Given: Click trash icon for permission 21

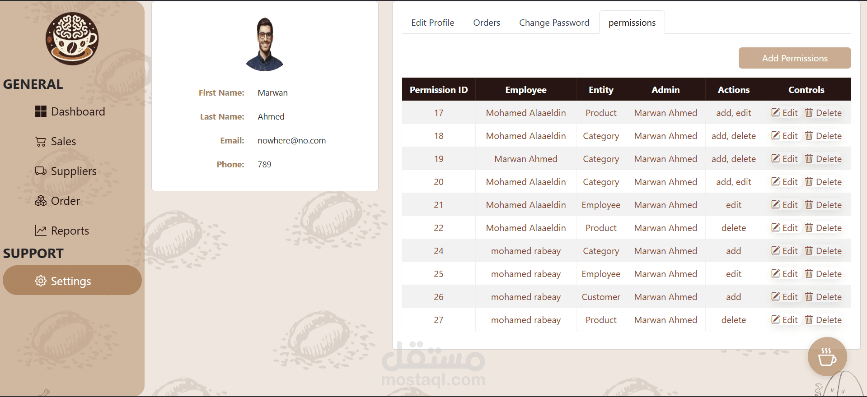Looking at the screenshot, I should coord(809,204).
